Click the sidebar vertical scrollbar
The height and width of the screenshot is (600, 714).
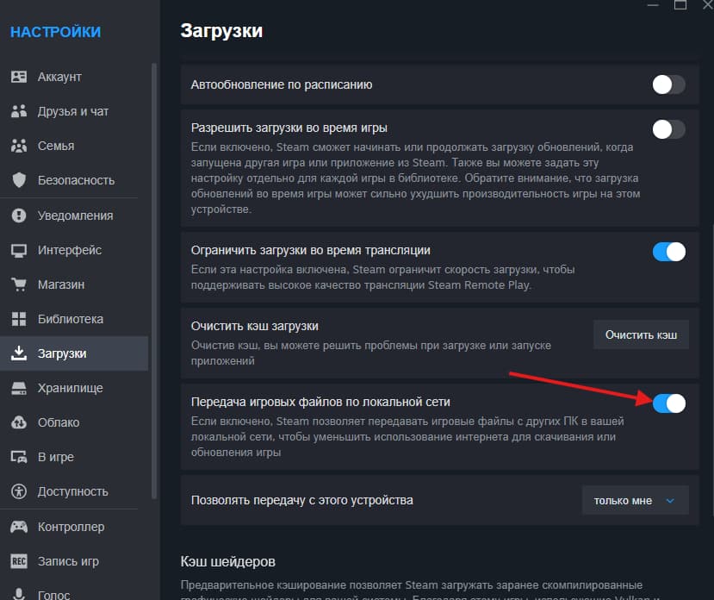click(154, 281)
